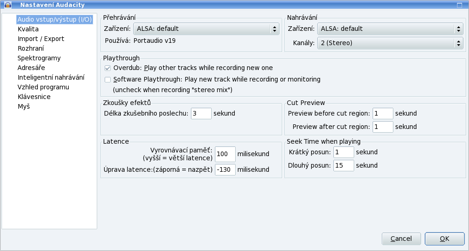Enable the Software Playthrough checkbox

click(x=107, y=80)
